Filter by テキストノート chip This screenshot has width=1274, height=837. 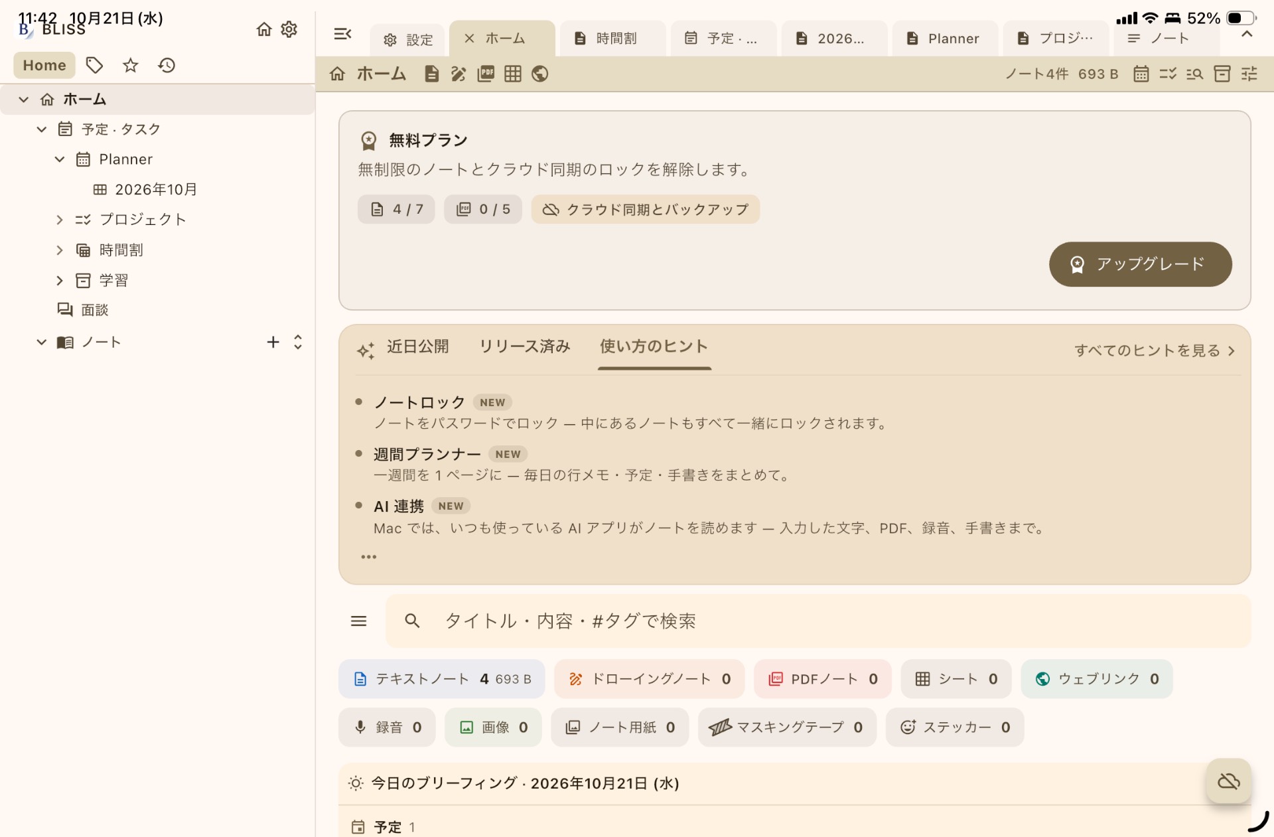[x=441, y=679]
